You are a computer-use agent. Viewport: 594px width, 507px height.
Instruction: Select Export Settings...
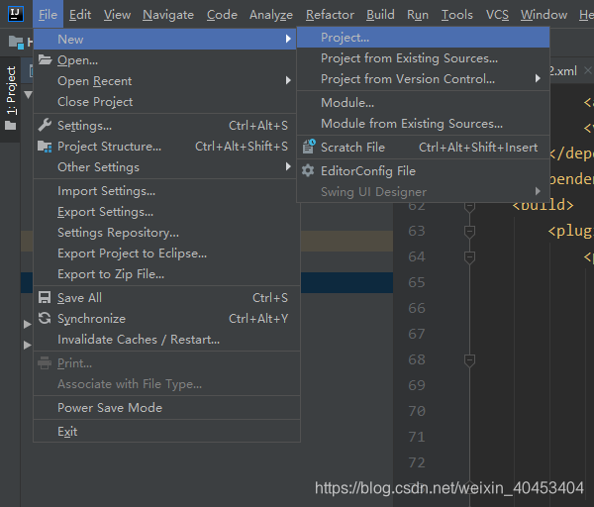(166, 212)
